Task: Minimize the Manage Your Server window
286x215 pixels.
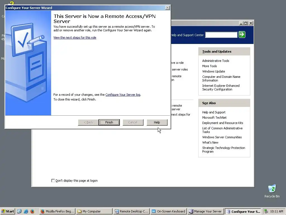Action: coord(241,23)
